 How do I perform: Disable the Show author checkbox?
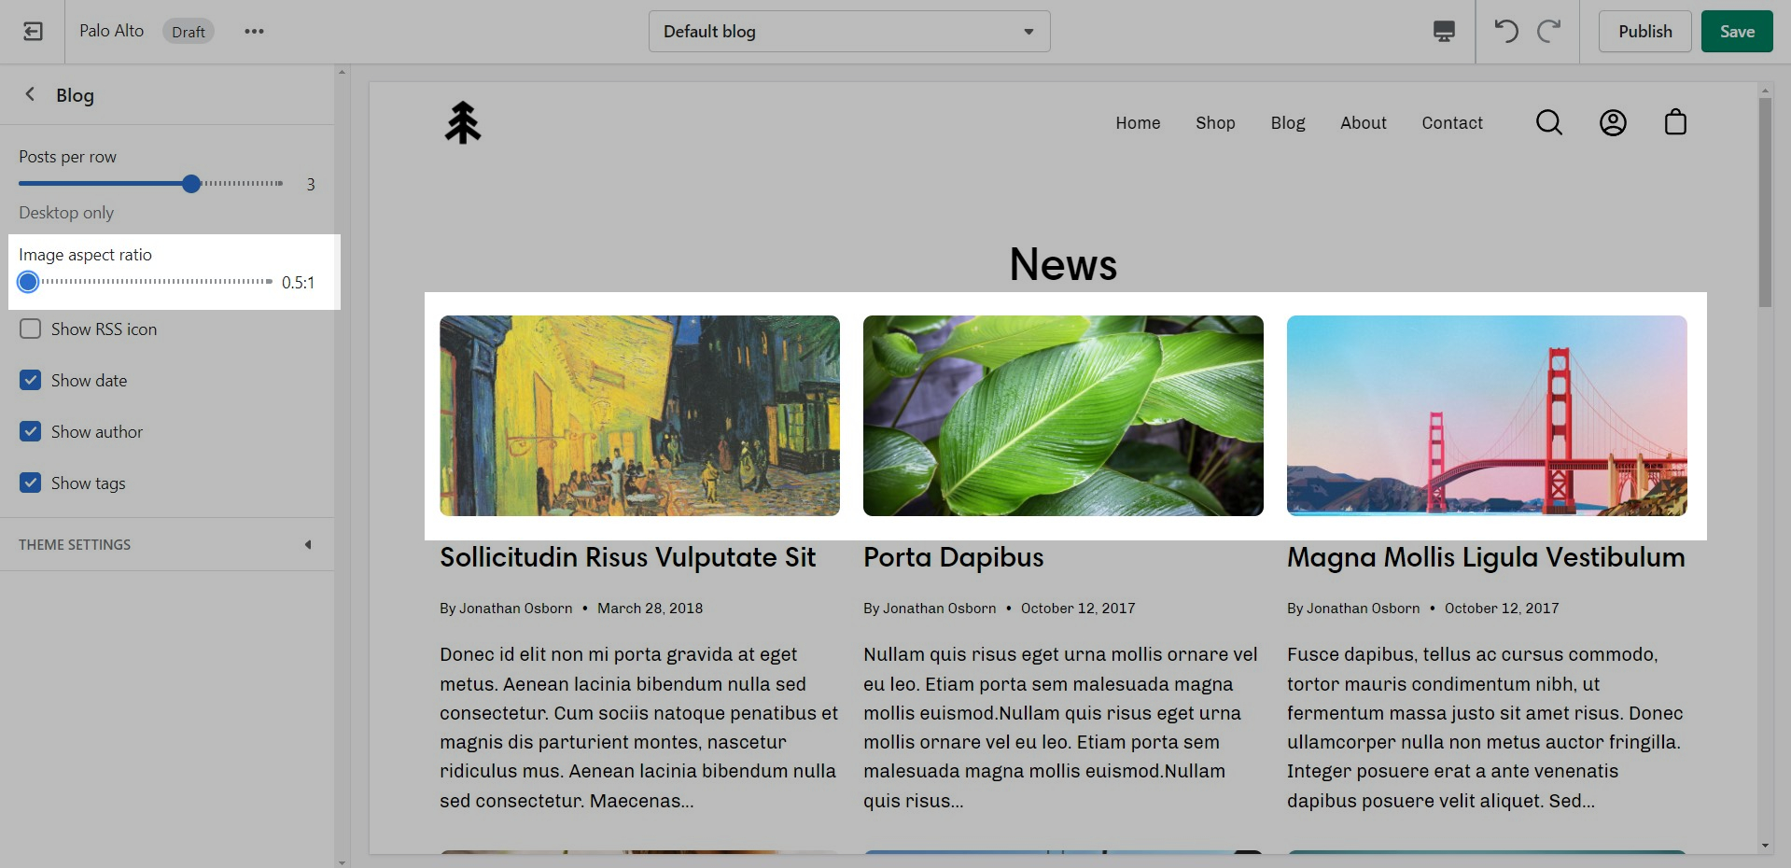31,432
